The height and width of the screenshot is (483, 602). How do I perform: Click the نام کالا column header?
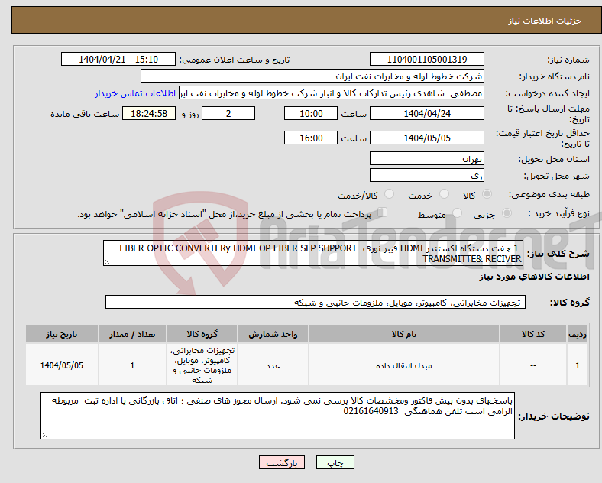click(404, 334)
